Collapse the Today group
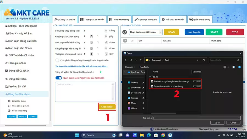The height and width of the screenshot is (139, 247). point(150,77)
